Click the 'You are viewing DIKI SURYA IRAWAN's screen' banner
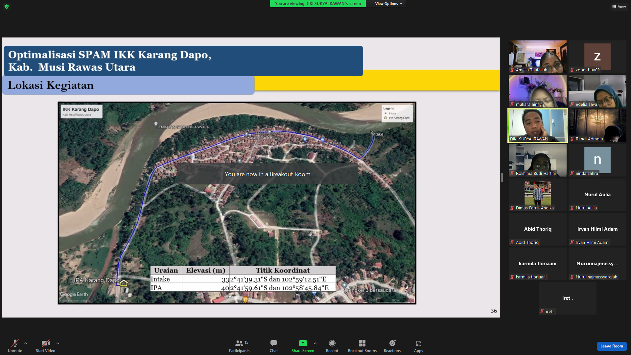Viewport: 631px width, 355px height. (x=318, y=4)
